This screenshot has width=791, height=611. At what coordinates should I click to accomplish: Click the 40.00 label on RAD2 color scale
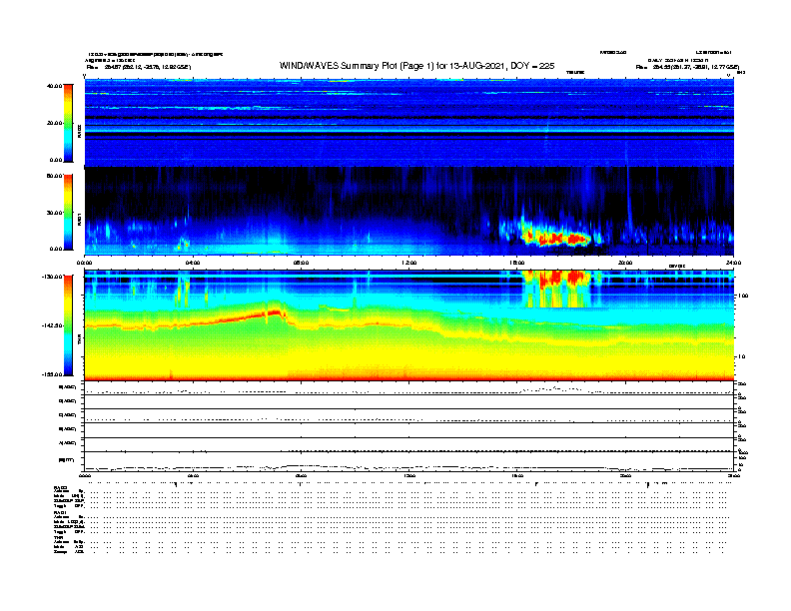[55, 86]
